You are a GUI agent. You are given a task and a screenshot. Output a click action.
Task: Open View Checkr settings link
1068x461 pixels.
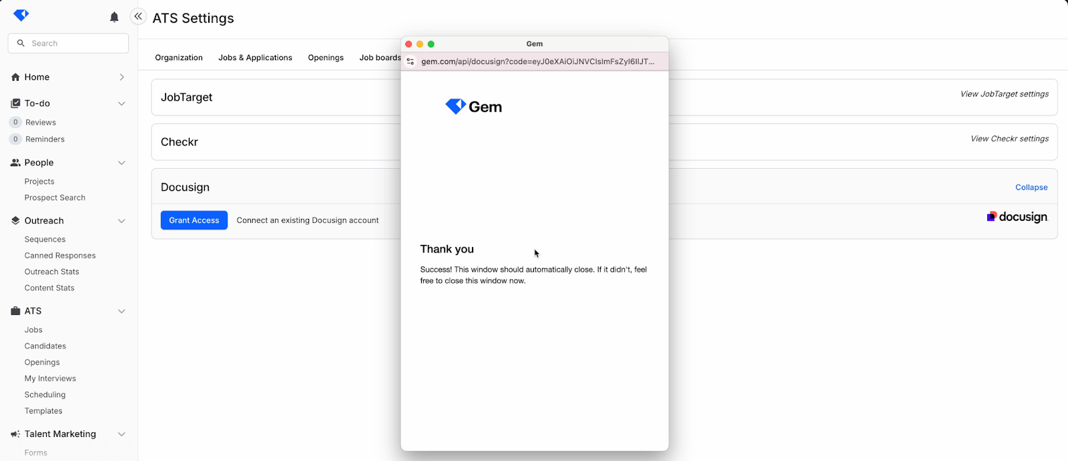(x=1010, y=139)
